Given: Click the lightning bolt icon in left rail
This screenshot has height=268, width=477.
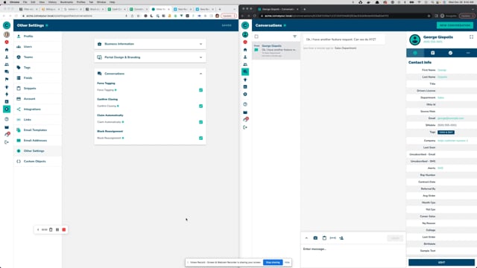Looking at the screenshot, I should [7, 95].
